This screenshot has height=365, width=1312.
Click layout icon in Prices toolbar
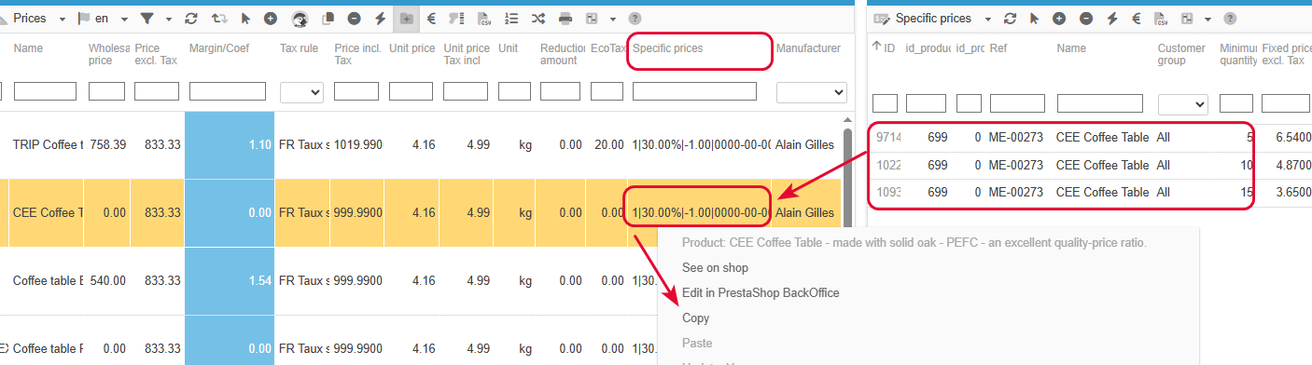[x=592, y=19]
